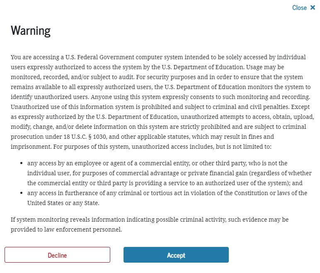
Task: Close the warning dialog via Close link
Action: pos(299,8)
